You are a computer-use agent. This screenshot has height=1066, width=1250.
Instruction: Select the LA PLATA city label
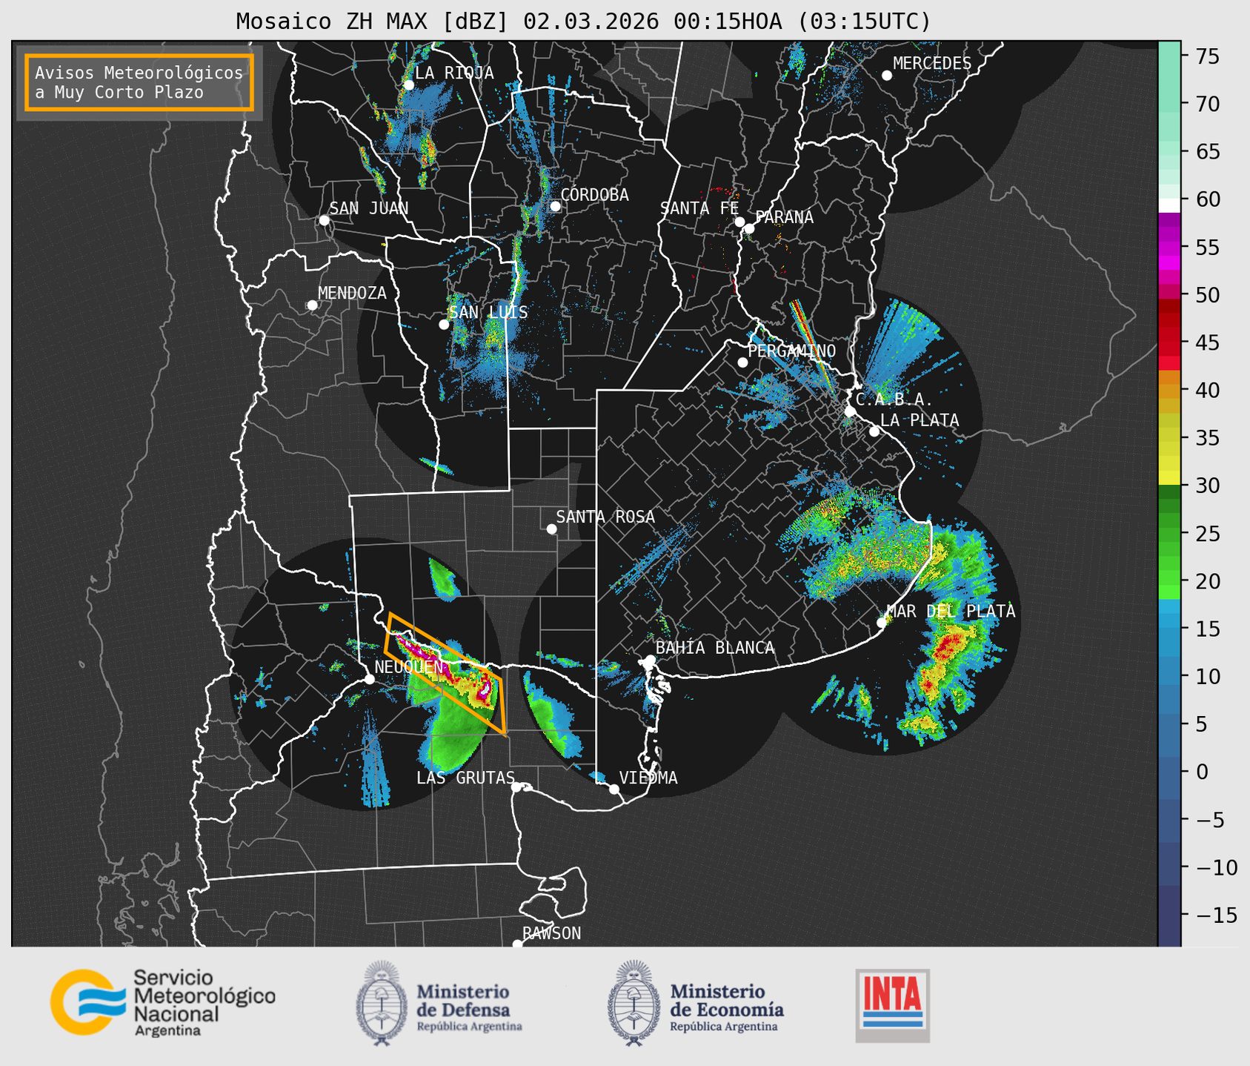[920, 420]
